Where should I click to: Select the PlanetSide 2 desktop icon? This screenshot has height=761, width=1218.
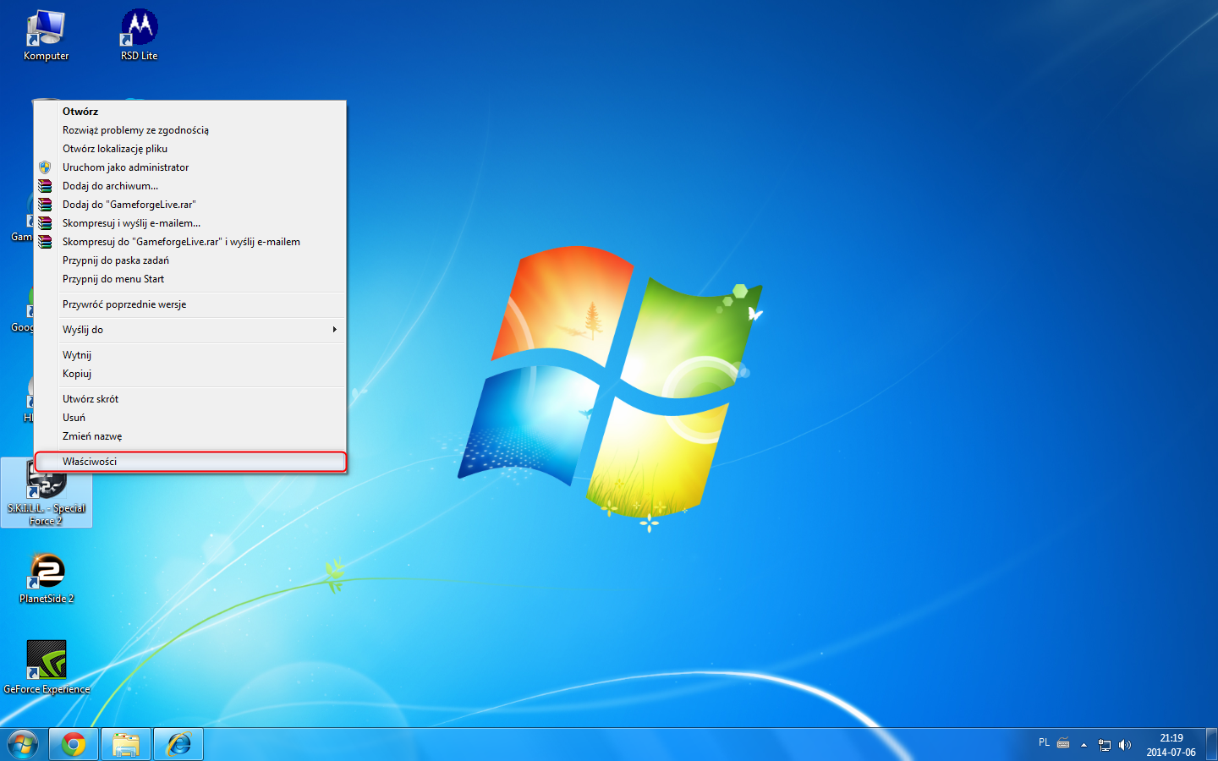tap(47, 579)
